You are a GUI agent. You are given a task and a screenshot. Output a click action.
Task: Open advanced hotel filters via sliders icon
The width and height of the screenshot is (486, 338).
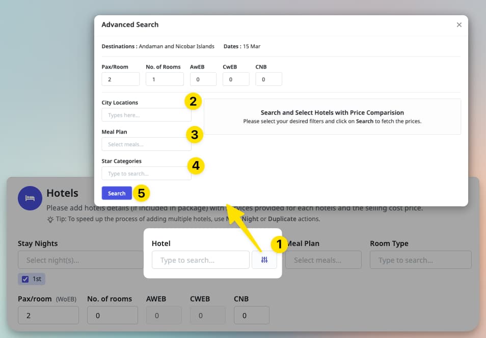[264, 260]
